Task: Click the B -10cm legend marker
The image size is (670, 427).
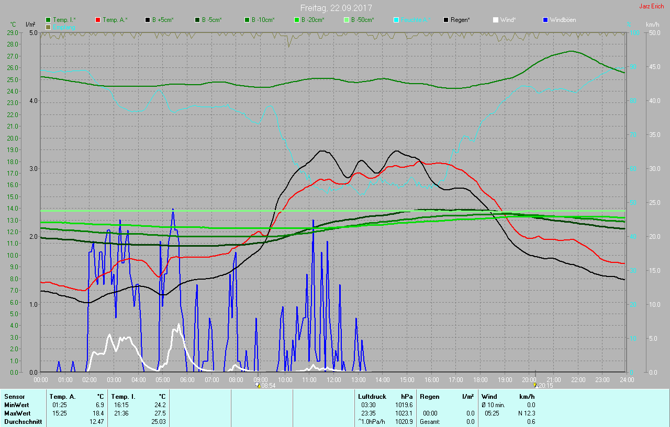Action: click(248, 20)
